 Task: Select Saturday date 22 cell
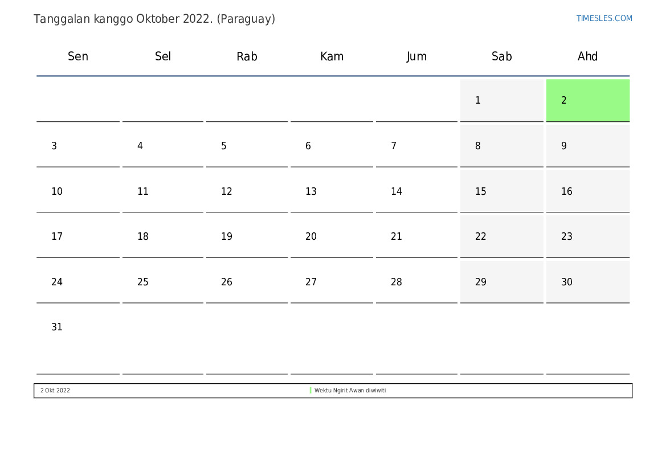point(501,236)
